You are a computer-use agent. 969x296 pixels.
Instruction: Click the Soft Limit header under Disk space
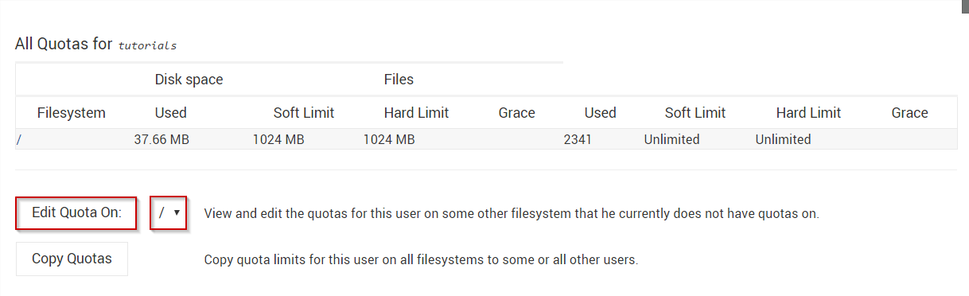pyautogui.click(x=304, y=113)
